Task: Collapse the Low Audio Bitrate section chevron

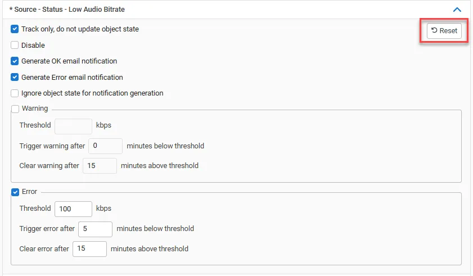Action: pyautogui.click(x=457, y=10)
